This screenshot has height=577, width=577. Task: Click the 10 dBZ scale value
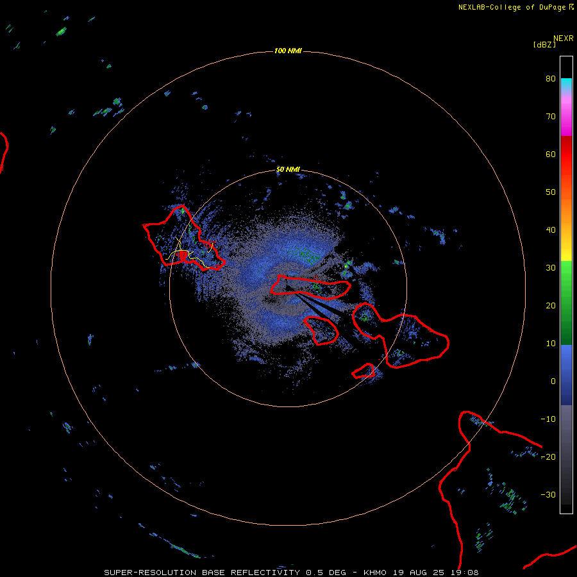tap(551, 344)
